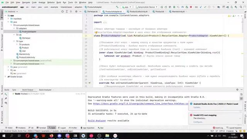This screenshot has width=247, height=139.
Task: Click the Windows Start button
Action: (3, 136)
